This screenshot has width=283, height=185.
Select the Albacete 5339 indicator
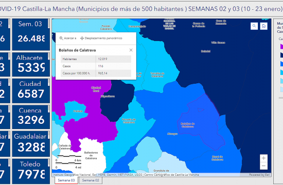(31, 67)
